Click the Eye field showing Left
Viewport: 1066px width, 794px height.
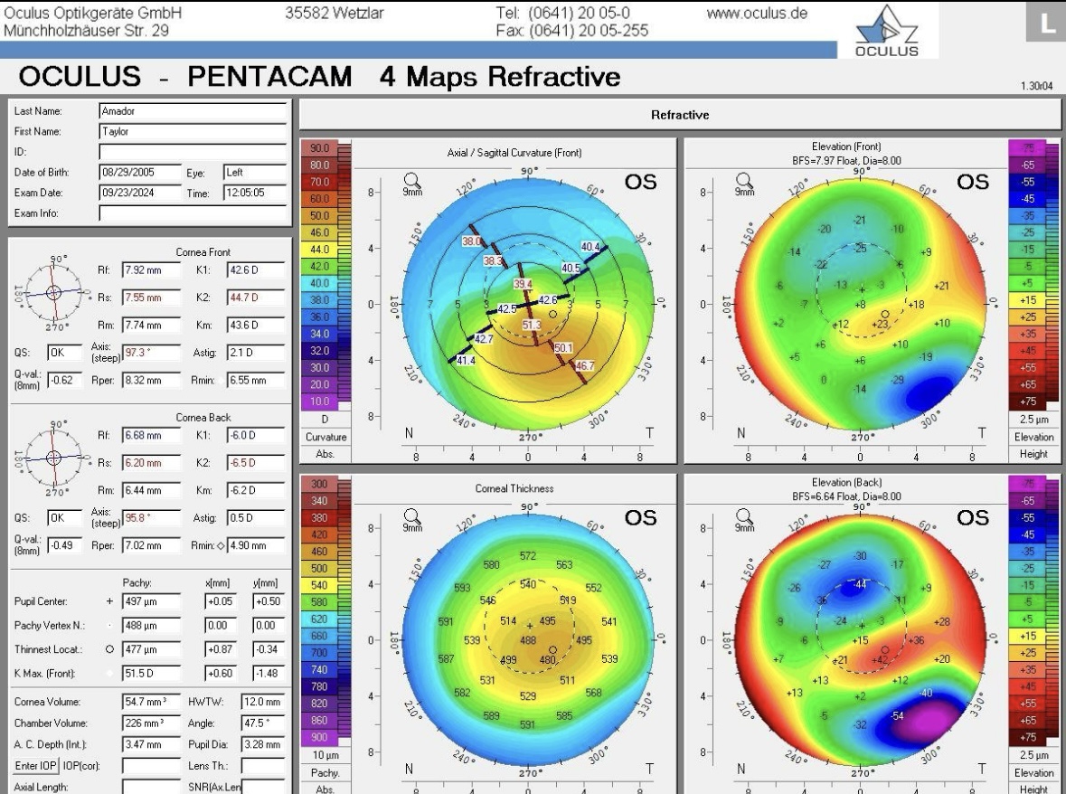(x=255, y=173)
